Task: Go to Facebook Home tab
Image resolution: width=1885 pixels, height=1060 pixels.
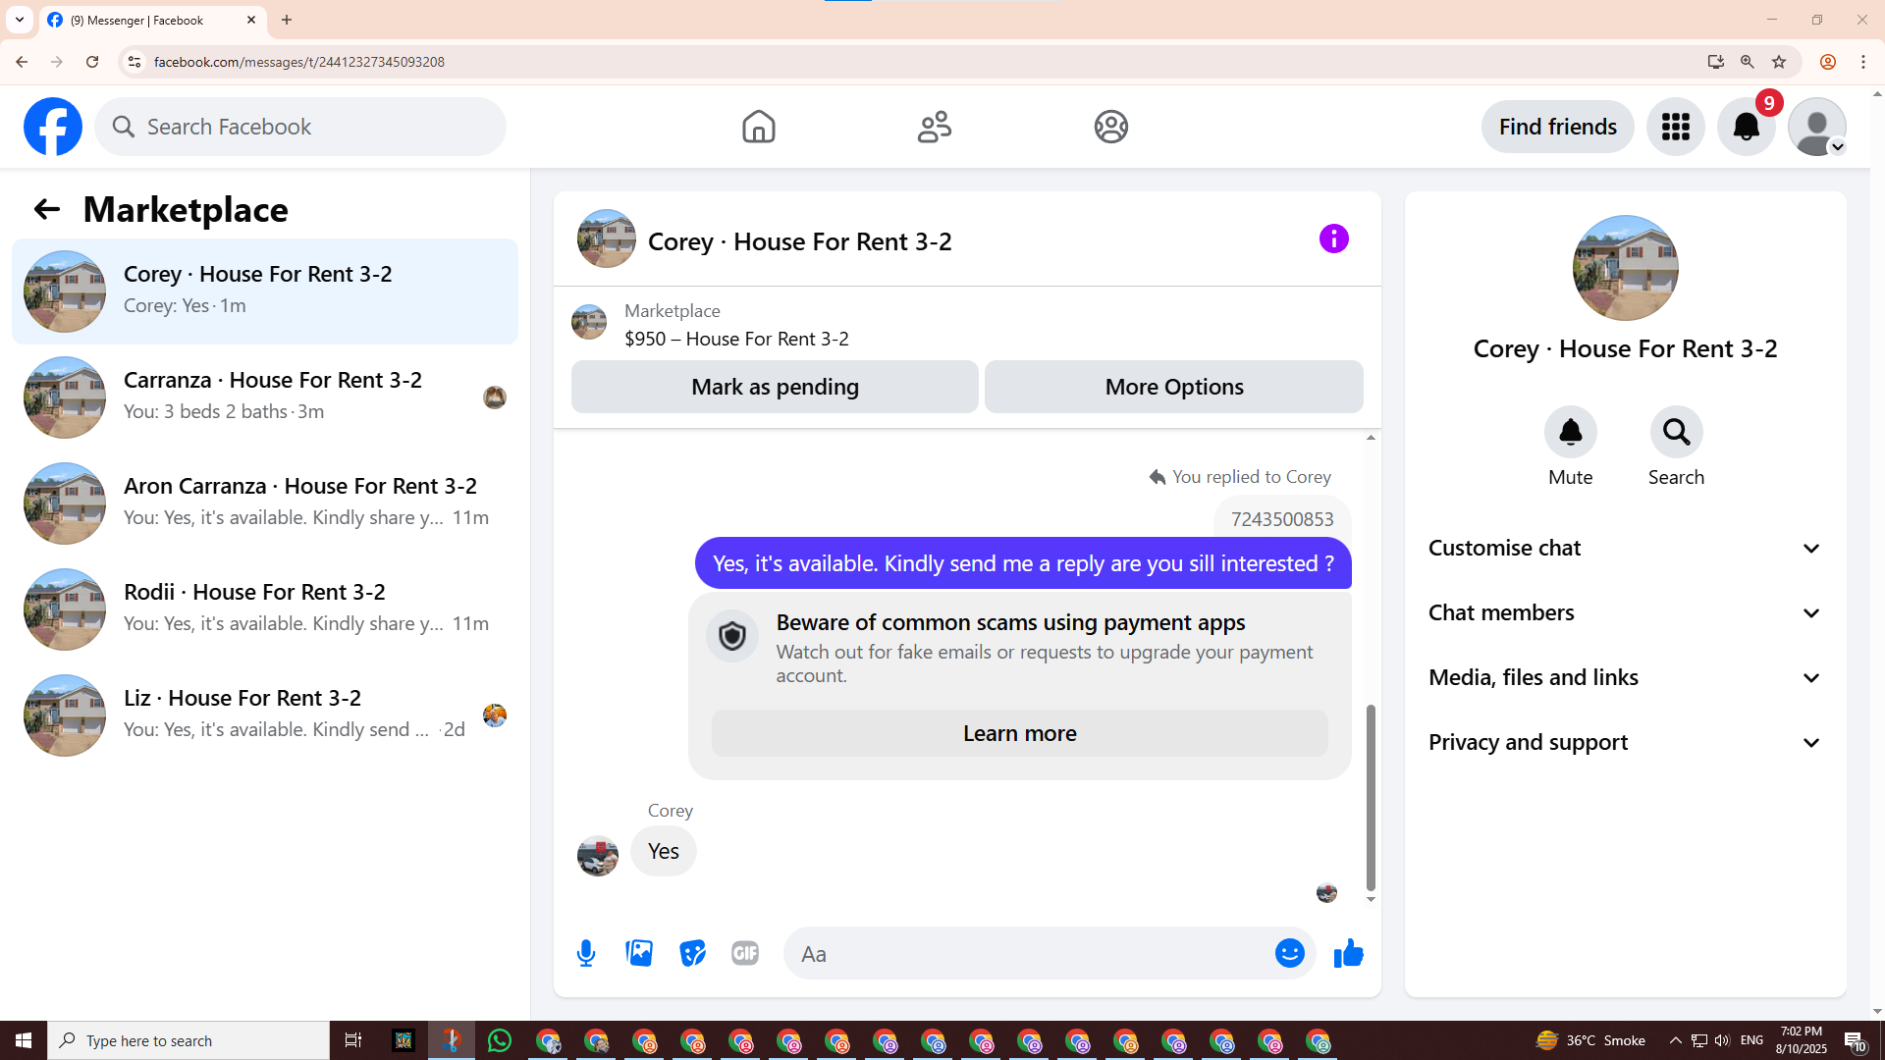Action: 758,127
